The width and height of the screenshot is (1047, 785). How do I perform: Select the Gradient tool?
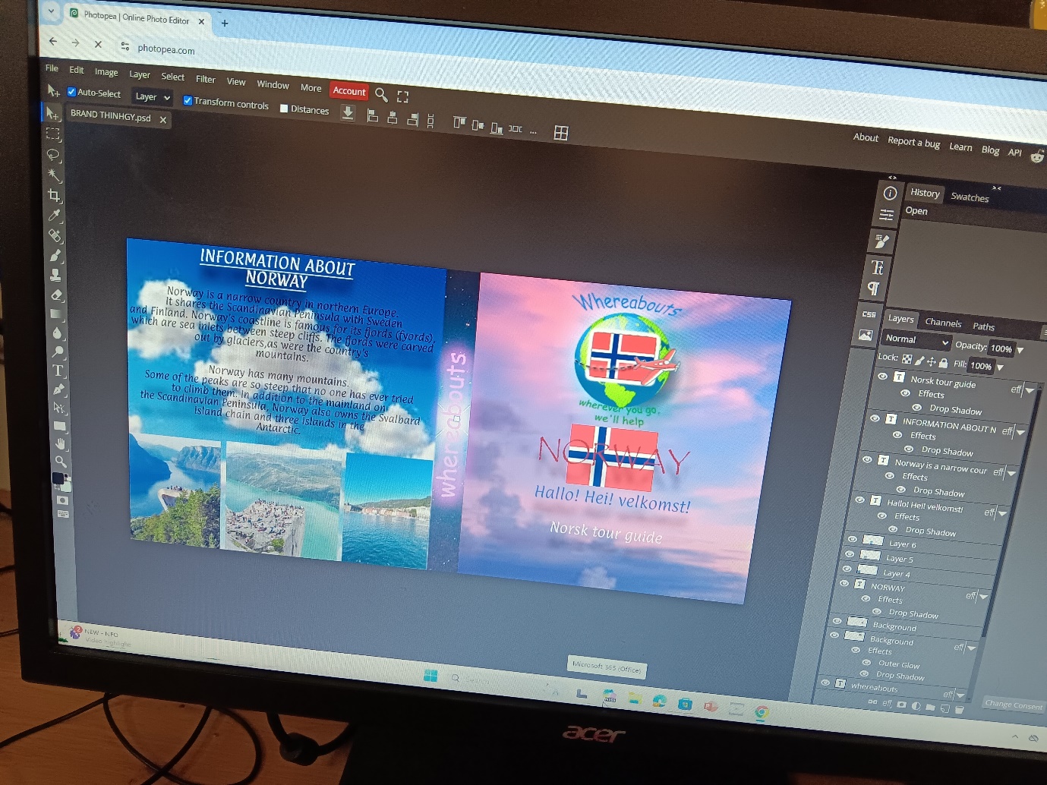(56, 314)
